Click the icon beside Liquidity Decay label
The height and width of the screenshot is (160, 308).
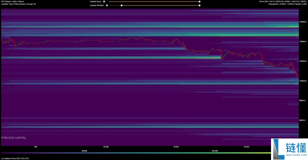pos(104,2)
